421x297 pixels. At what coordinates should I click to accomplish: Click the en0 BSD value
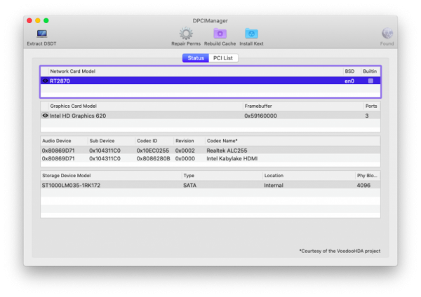[x=349, y=81]
